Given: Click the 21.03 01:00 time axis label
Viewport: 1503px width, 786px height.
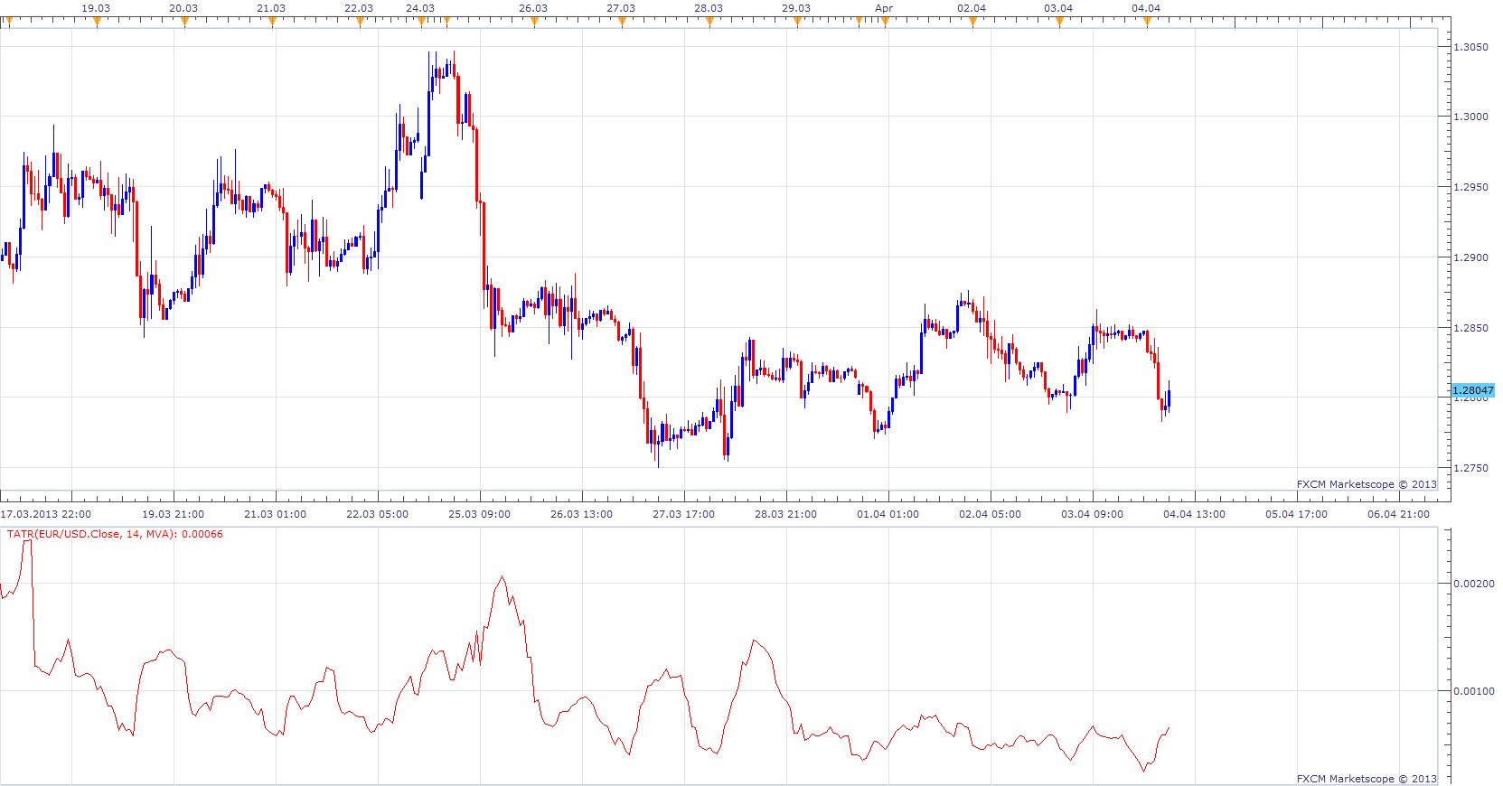Looking at the screenshot, I should coord(275,514).
